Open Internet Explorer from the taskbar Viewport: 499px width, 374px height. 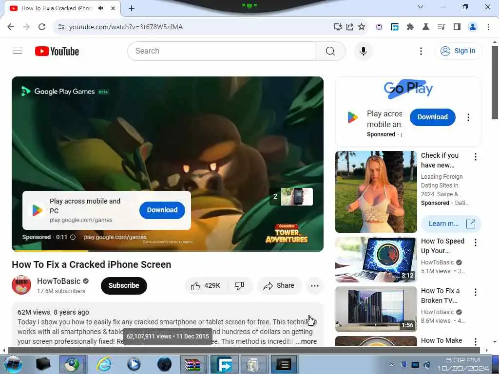104,364
